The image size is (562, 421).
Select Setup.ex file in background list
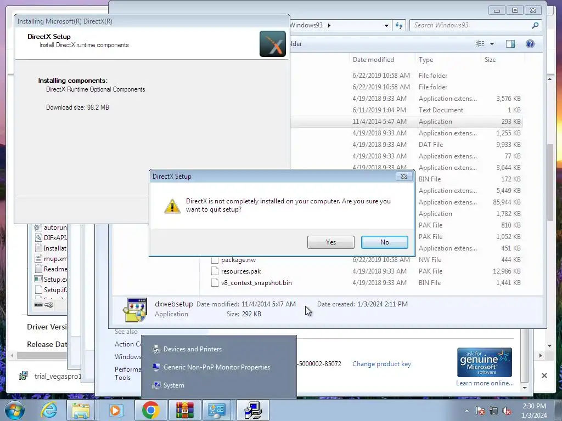coord(50,280)
